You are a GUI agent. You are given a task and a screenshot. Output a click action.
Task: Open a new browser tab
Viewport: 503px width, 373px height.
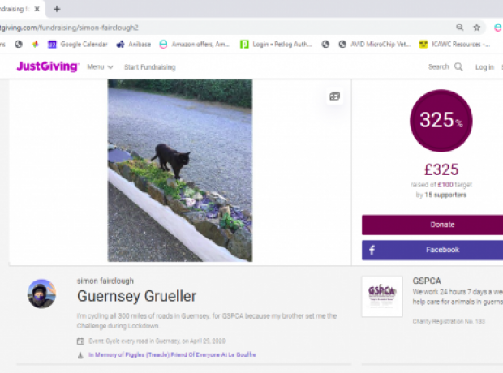point(57,9)
